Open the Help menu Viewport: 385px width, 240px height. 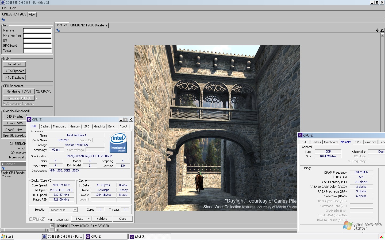13,8
